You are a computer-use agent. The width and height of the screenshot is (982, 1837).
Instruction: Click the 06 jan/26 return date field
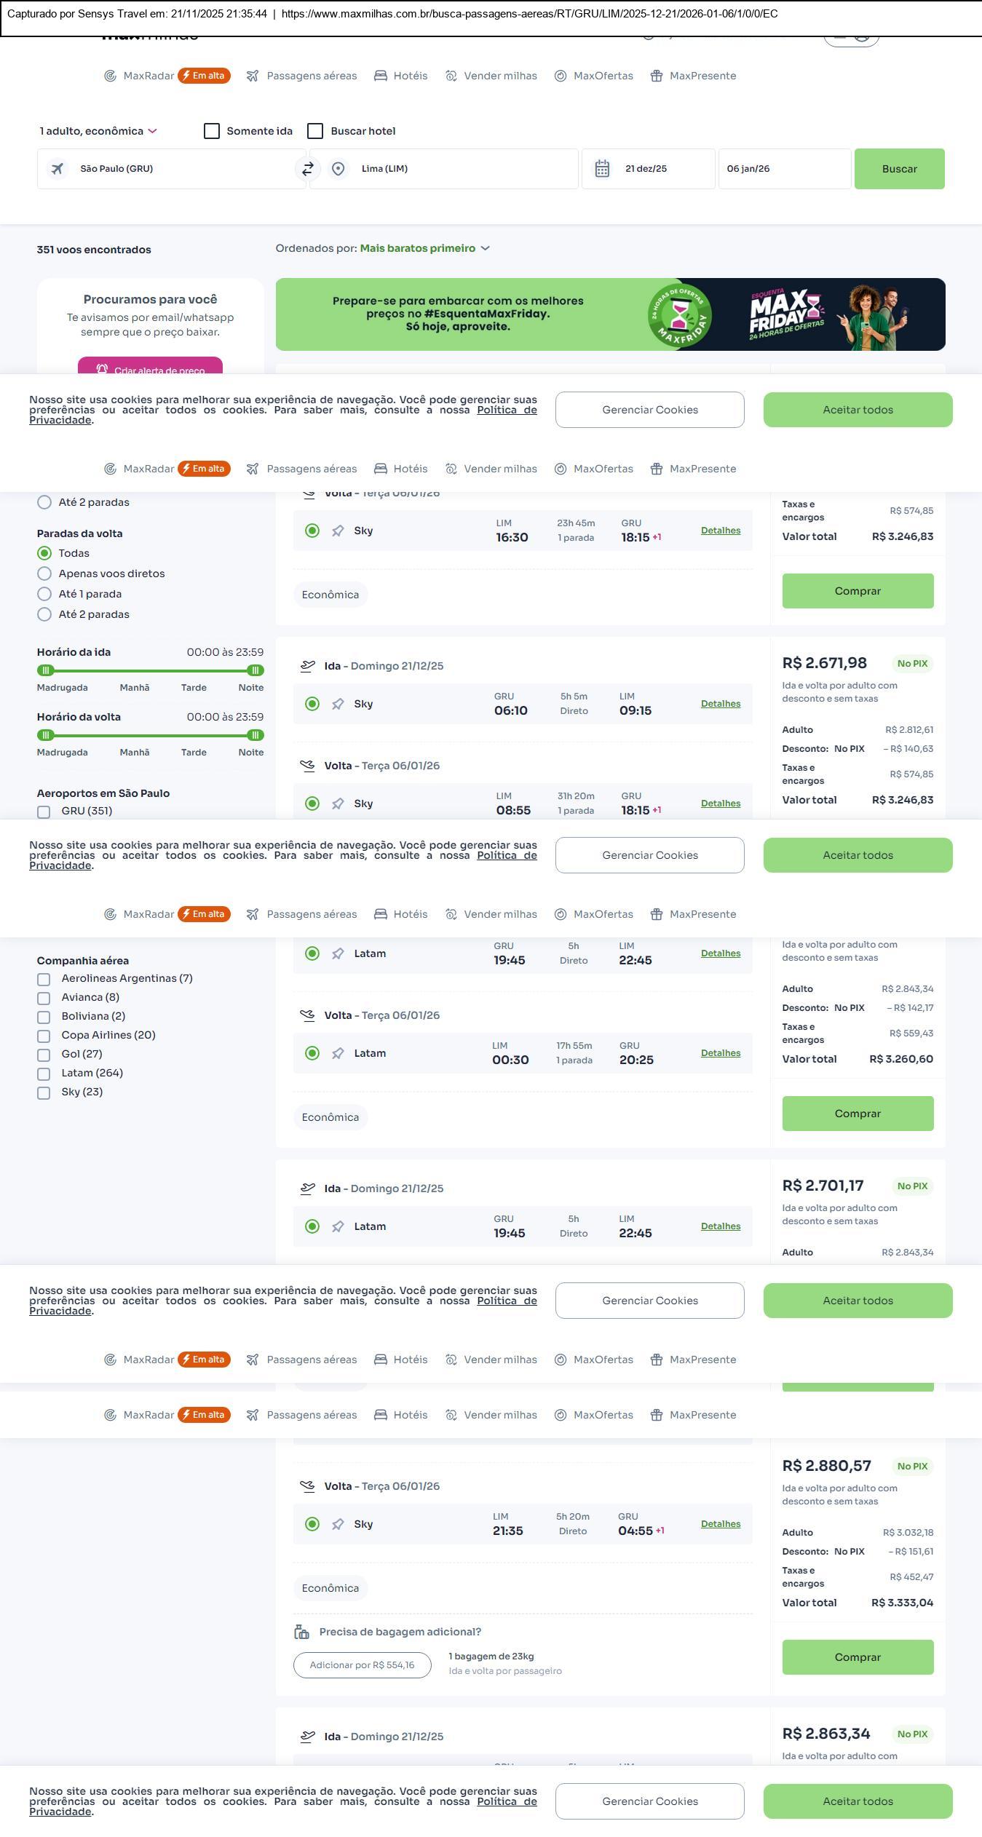click(784, 169)
